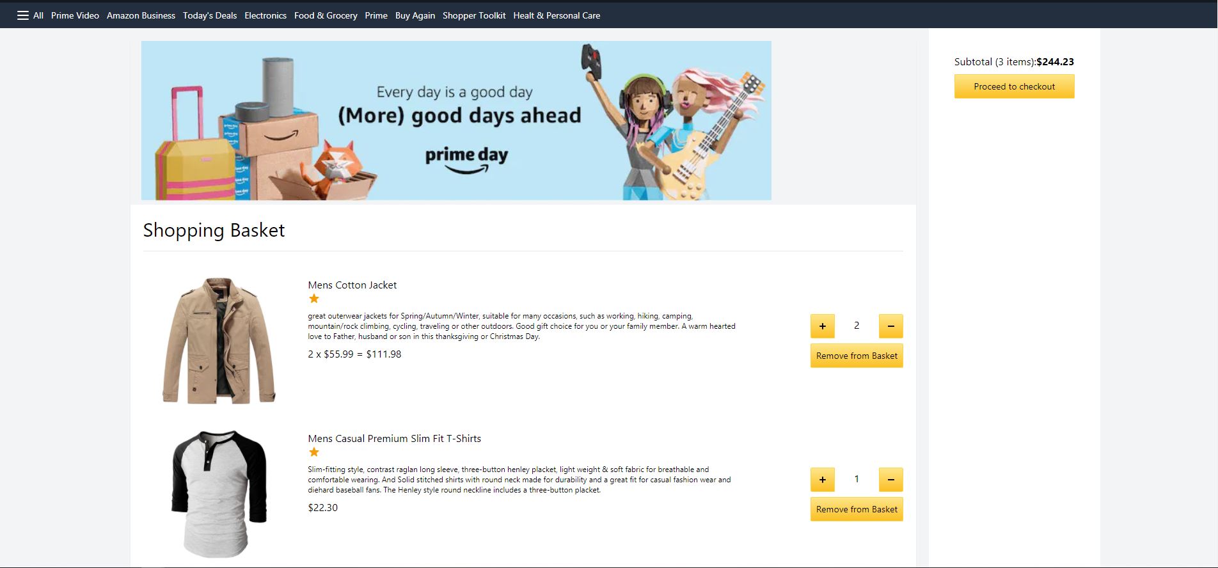Select Electronics in the top navigation
Image resolution: width=1218 pixels, height=568 pixels.
pos(265,15)
